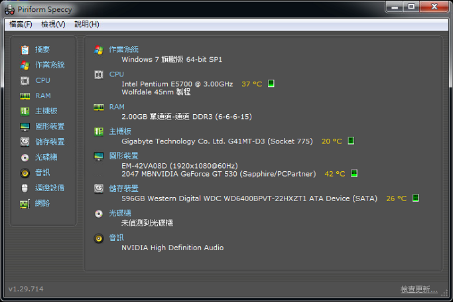453x302 pixels.
Task: Select 主機板 in the sidebar
Action: pyautogui.click(x=46, y=111)
